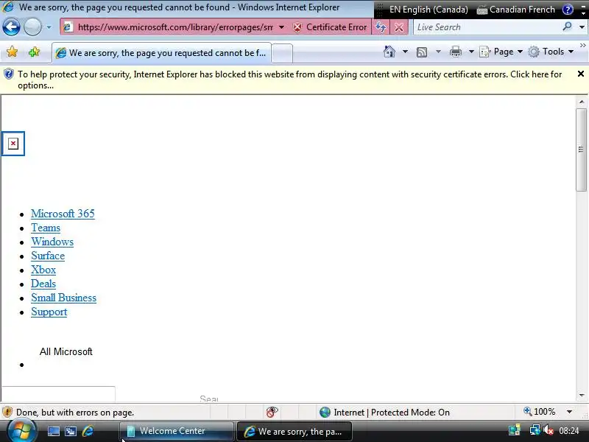
Task: Click the scrollbar down arrow
Action: click(581, 396)
